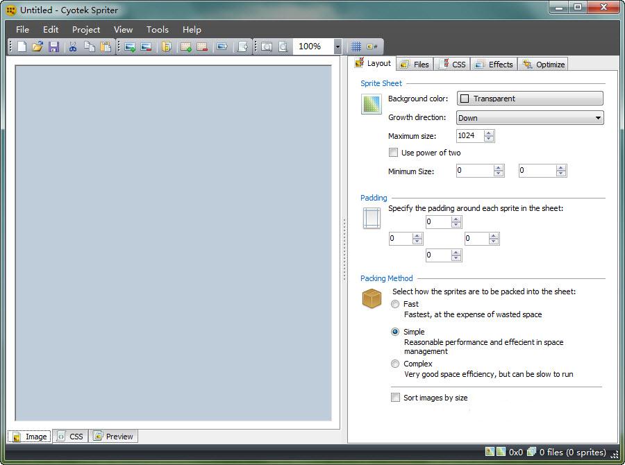Screen dimensions: 625x465
Task: Click the status bar second image icon
Action: click(501, 451)
